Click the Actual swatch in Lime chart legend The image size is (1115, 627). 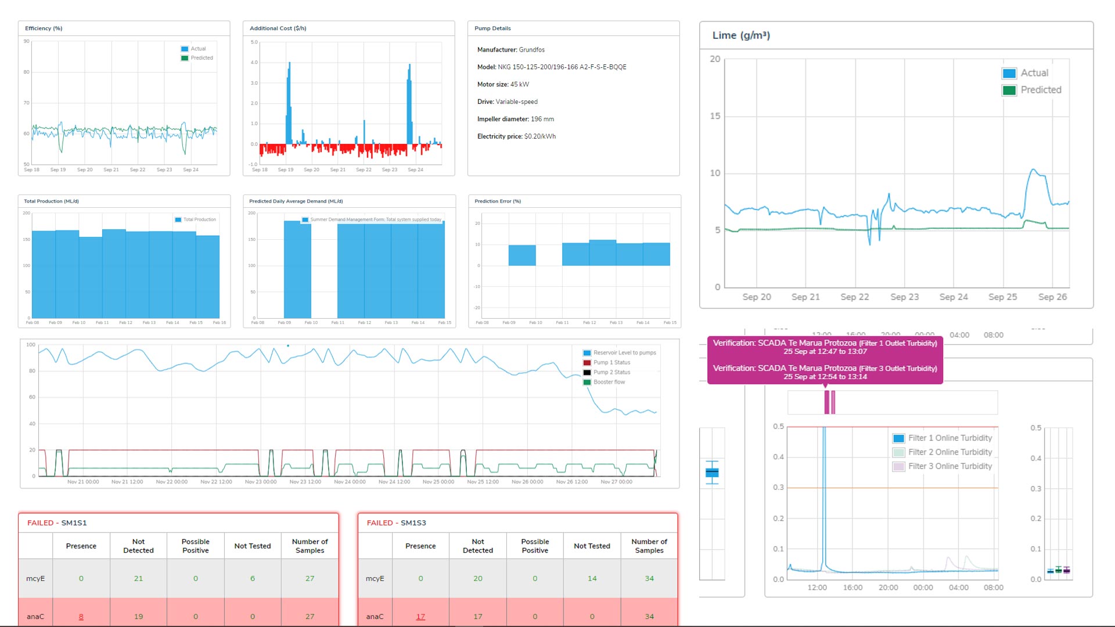[1009, 73]
